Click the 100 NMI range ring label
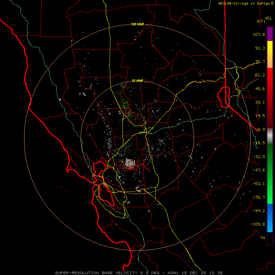The image size is (275, 275). pyautogui.click(x=137, y=24)
